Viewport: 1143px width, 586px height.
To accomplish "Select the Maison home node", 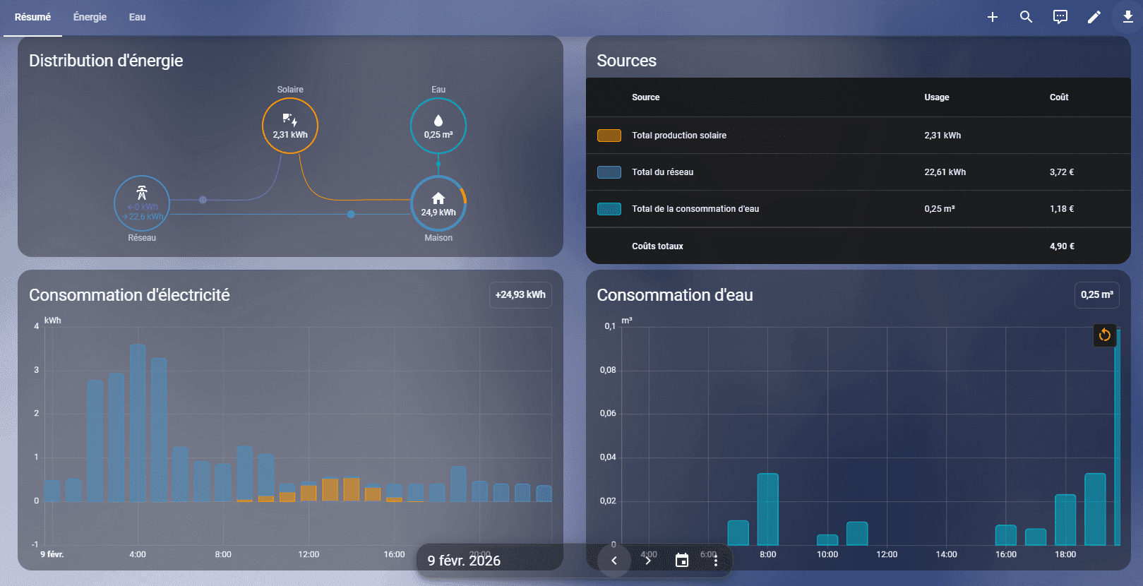I will 438,203.
